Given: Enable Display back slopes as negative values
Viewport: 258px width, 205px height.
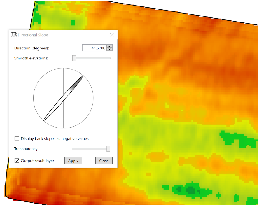Looking at the screenshot, I should click(x=17, y=138).
